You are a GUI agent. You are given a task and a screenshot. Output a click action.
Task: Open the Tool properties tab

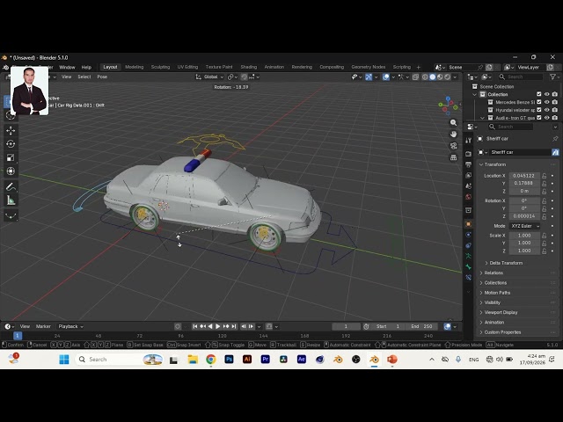468,141
